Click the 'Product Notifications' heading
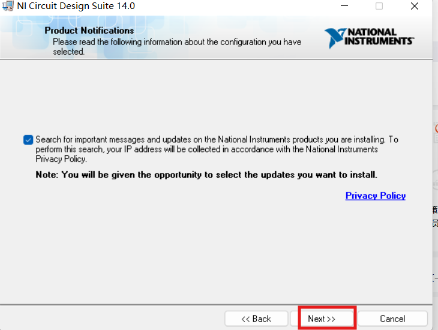438x330 pixels. [89, 31]
